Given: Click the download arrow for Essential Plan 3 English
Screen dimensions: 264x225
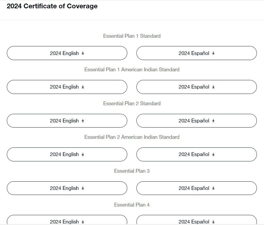Looking at the screenshot, I should (83, 188).
